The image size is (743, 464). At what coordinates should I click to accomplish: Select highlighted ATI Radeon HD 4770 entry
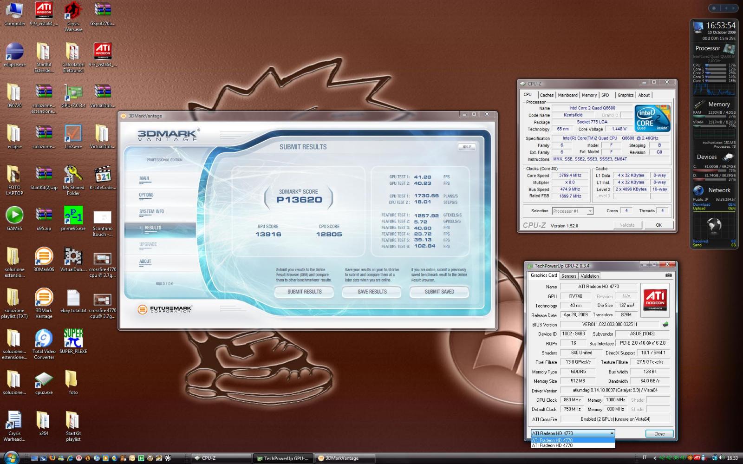573,440
